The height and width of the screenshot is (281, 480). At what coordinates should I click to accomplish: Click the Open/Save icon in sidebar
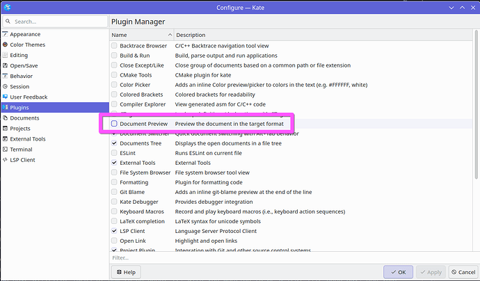(x=5, y=65)
